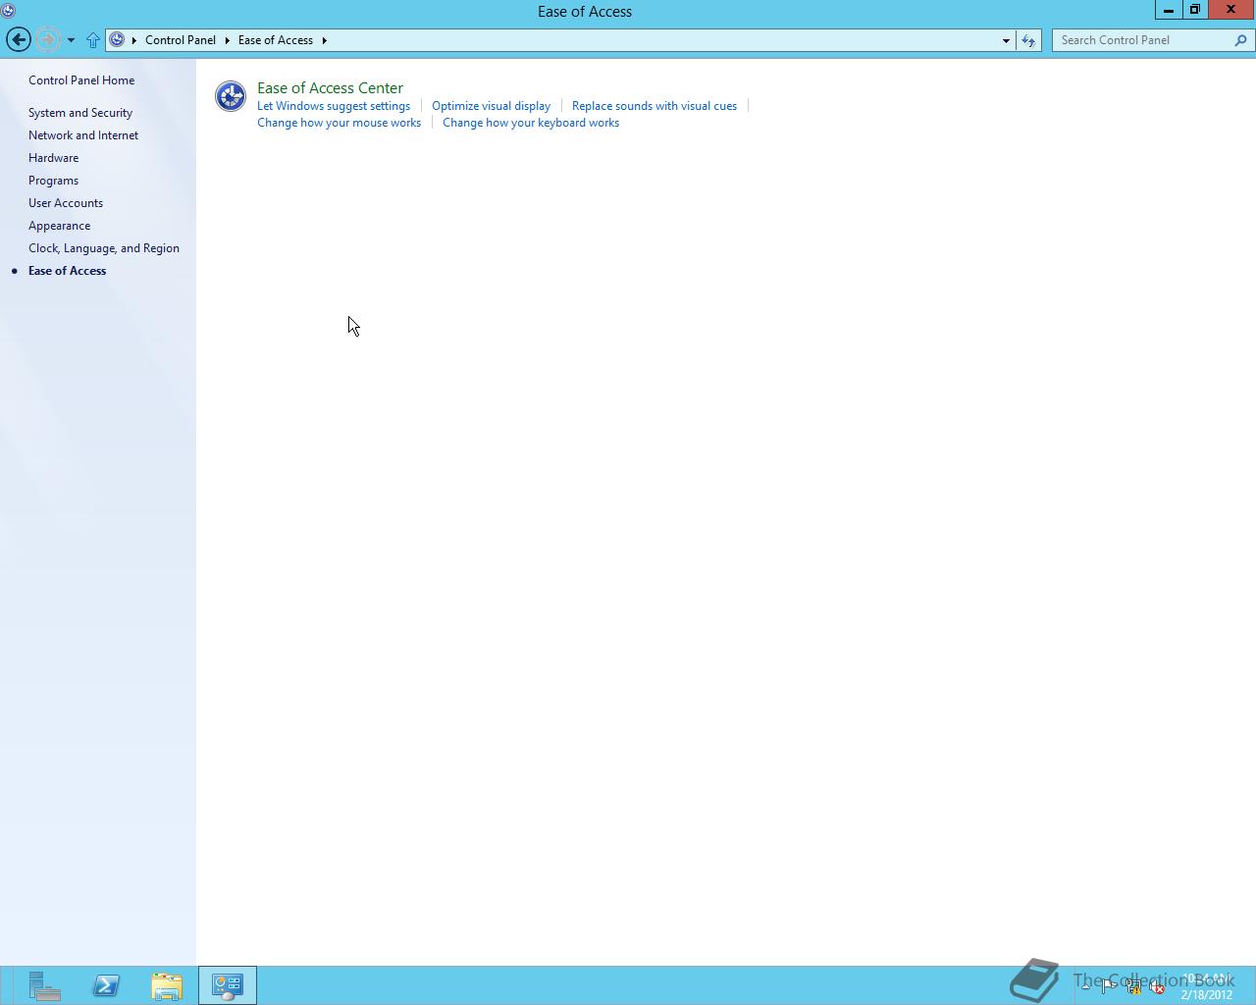The height and width of the screenshot is (1005, 1256).
Task: Restore down the Ease of Access window
Action: pyautogui.click(x=1195, y=10)
